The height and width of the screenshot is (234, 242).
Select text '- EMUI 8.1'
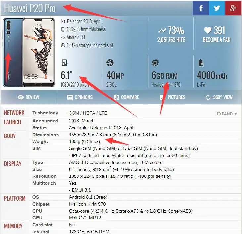[x=80, y=190]
